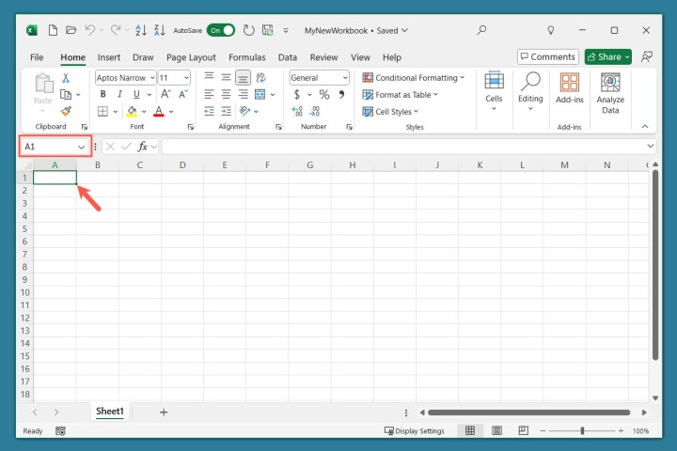Click the Format Painter brush icon

66,111
